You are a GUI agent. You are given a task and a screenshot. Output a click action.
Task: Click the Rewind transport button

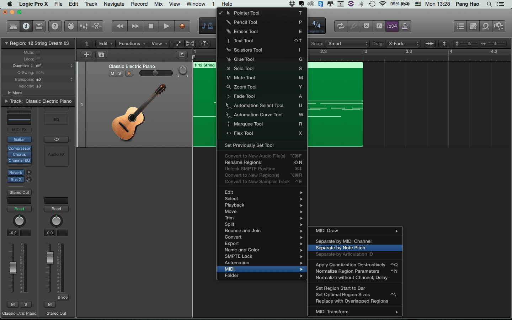120,26
